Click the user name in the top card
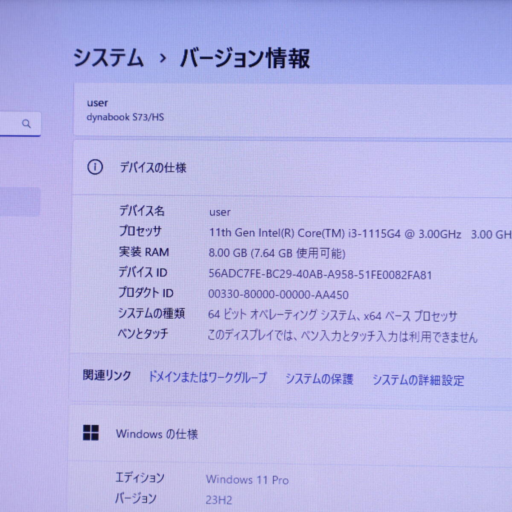Screen dimensions: 512x512 pyautogui.click(x=97, y=103)
